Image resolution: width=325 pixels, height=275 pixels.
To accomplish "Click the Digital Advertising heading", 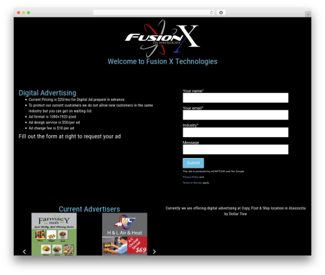I will 47,93.
